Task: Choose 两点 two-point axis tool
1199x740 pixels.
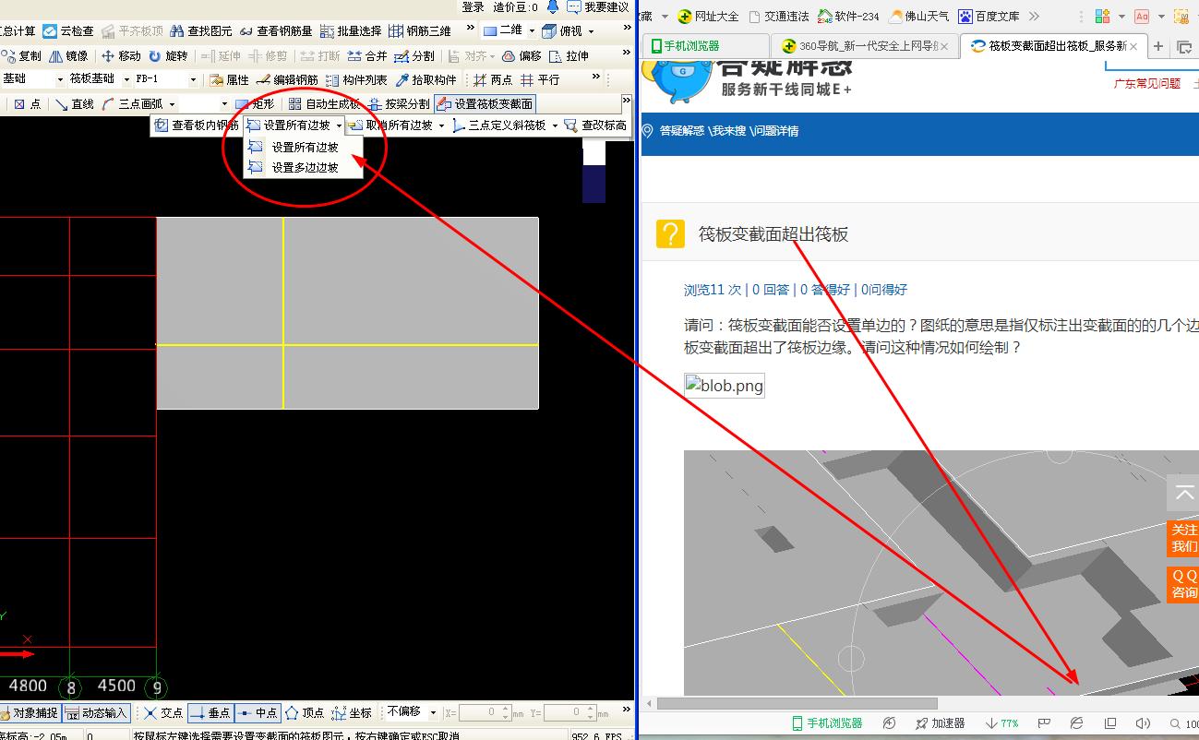Action: [x=493, y=80]
